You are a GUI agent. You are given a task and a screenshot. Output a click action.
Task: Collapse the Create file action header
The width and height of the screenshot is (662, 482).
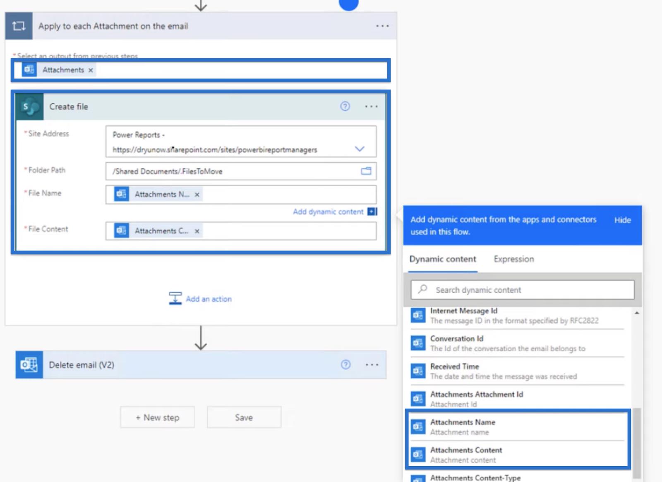point(201,107)
